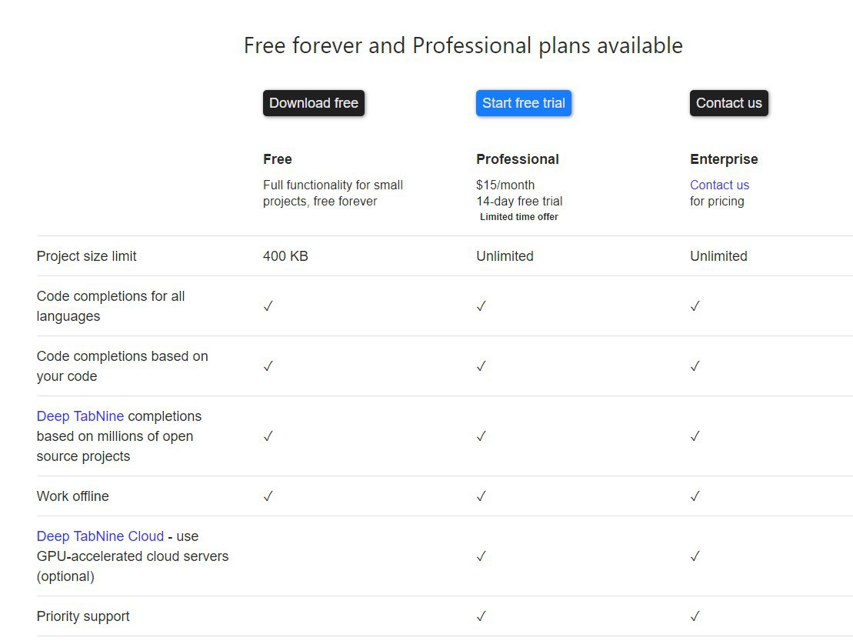Viewport: 853px width, 641px height.
Task: Click Professional checkmark for completions based on your code
Action: pyautogui.click(x=481, y=366)
